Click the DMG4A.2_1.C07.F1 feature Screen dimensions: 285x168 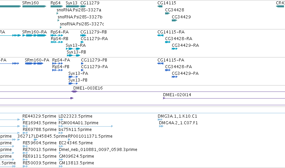pyautogui.click(x=161, y=126)
